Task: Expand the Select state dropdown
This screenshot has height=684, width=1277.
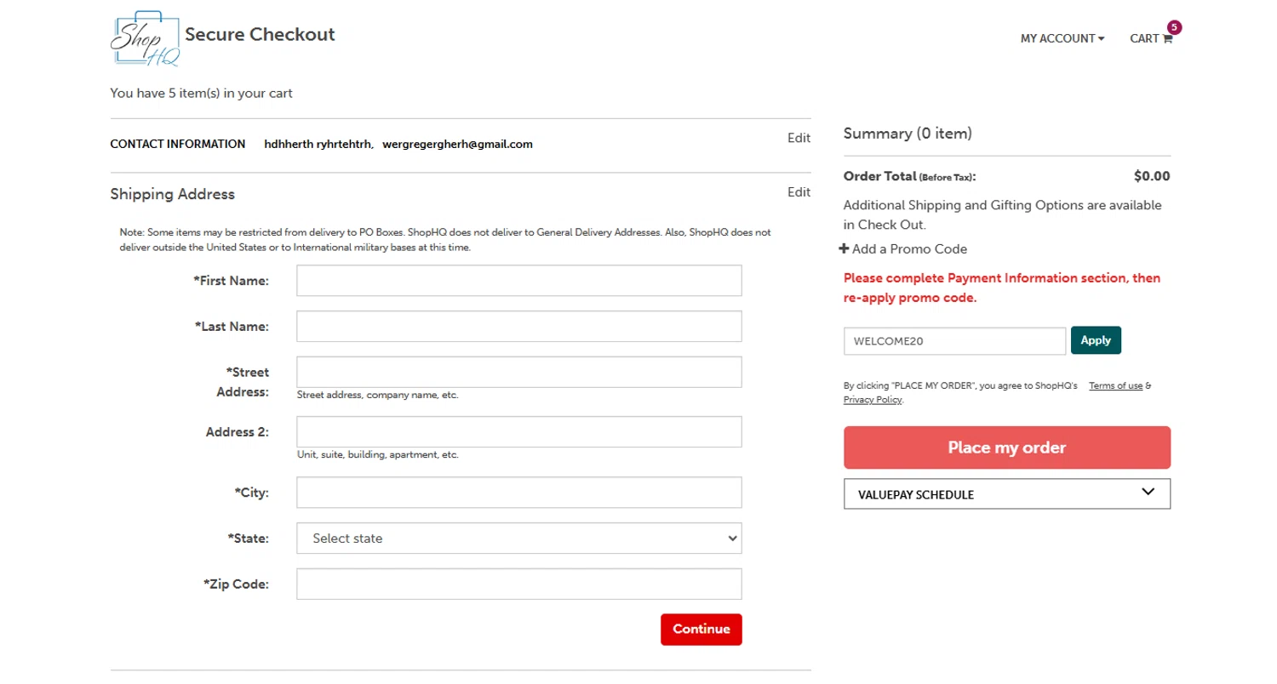Action: point(518,539)
